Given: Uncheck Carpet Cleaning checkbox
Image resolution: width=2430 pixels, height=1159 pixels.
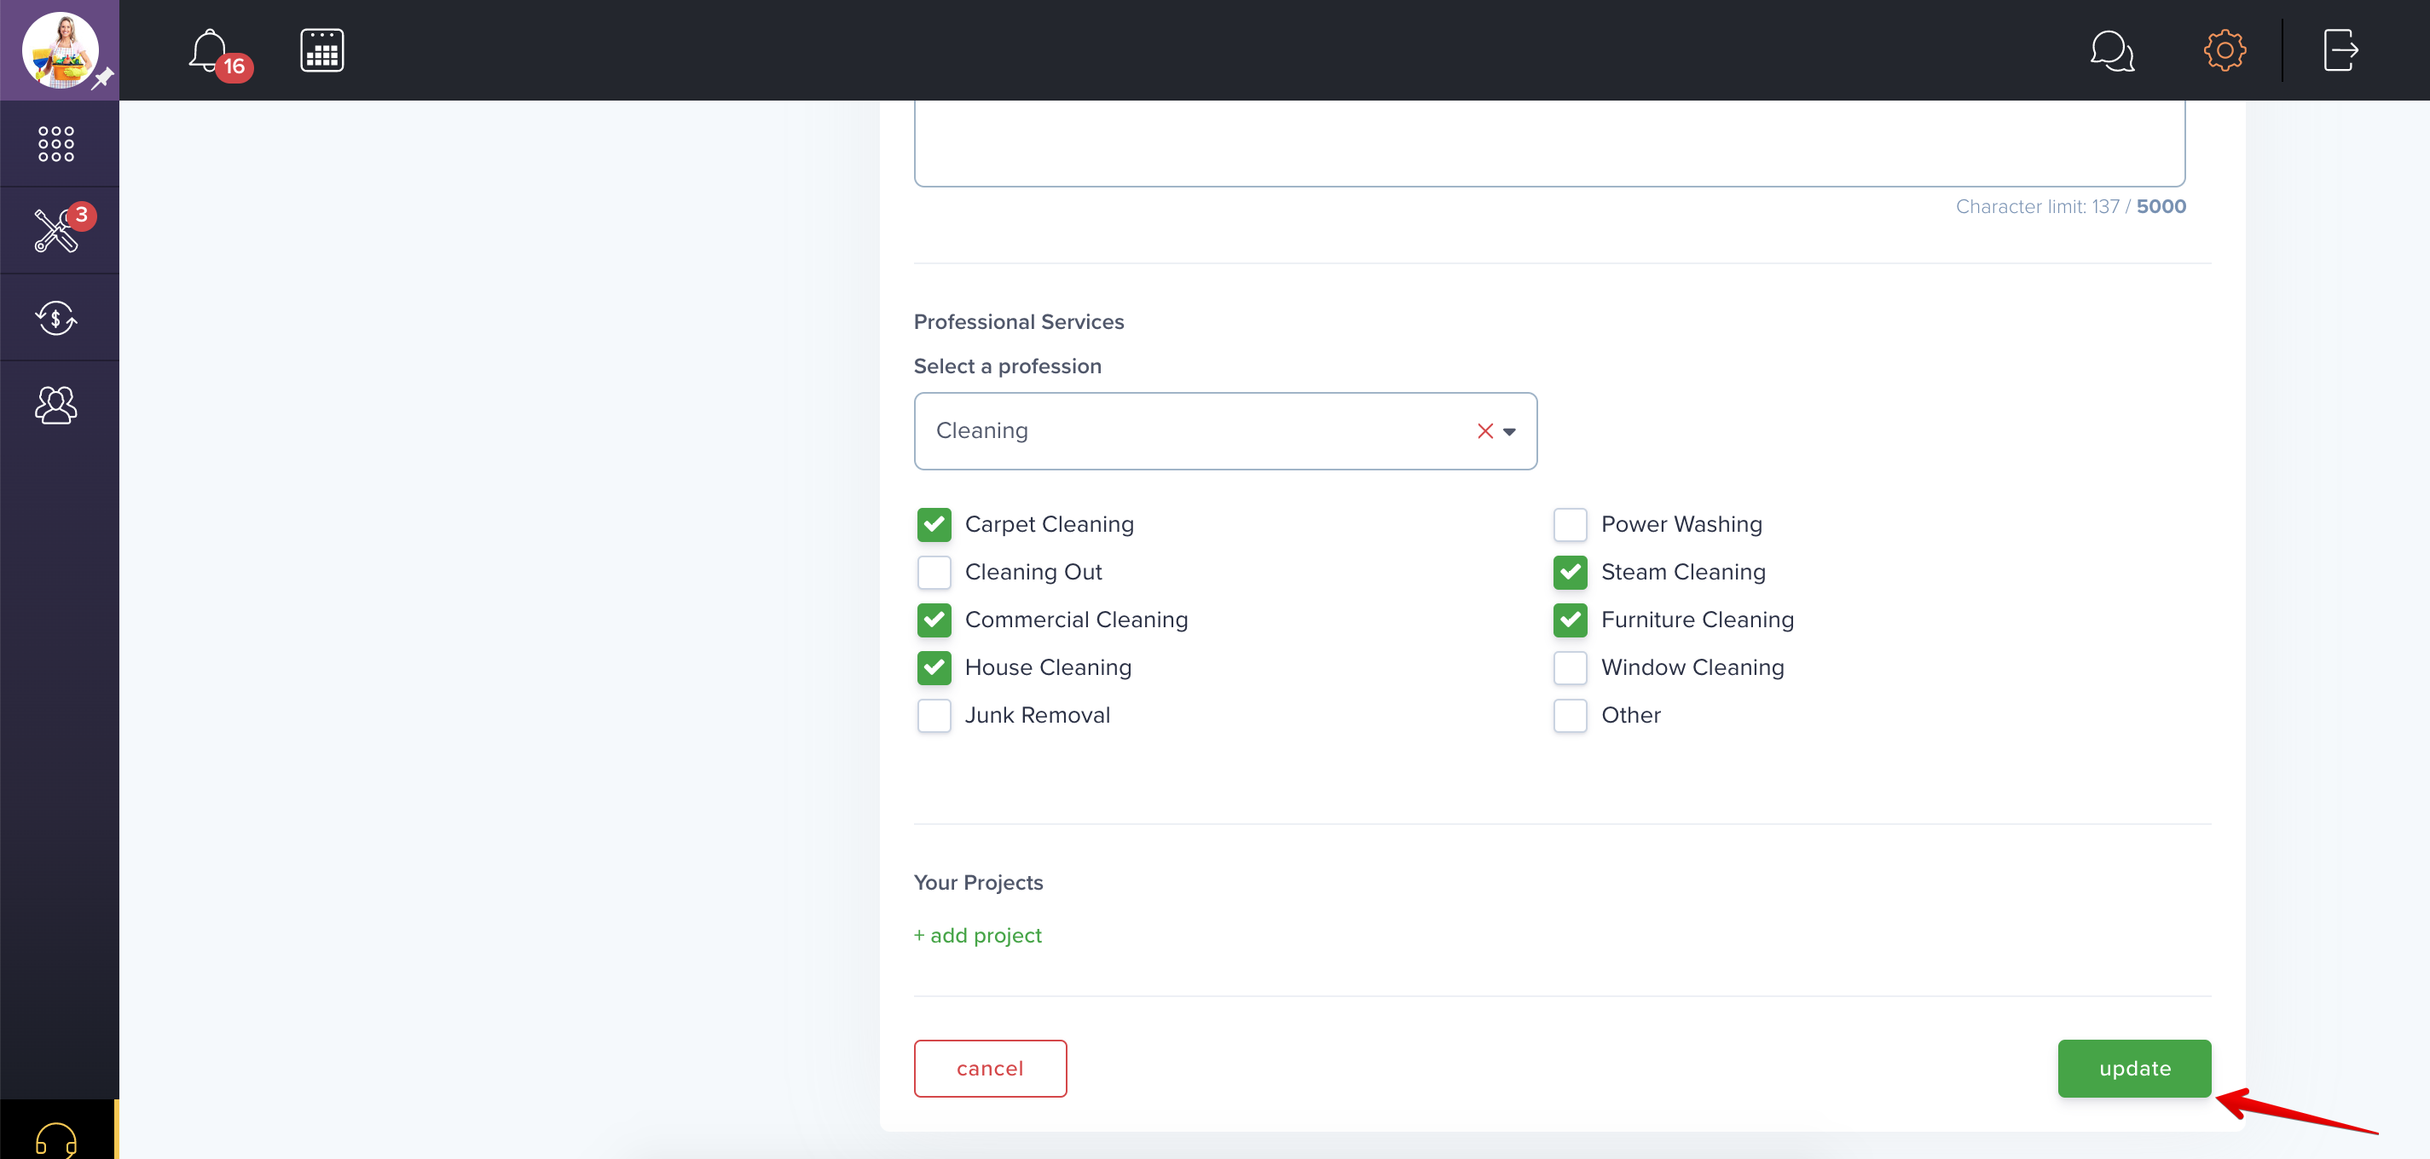Looking at the screenshot, I should pos(933,524).
